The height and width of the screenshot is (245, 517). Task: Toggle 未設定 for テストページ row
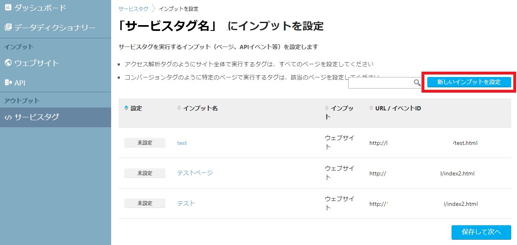145,173
